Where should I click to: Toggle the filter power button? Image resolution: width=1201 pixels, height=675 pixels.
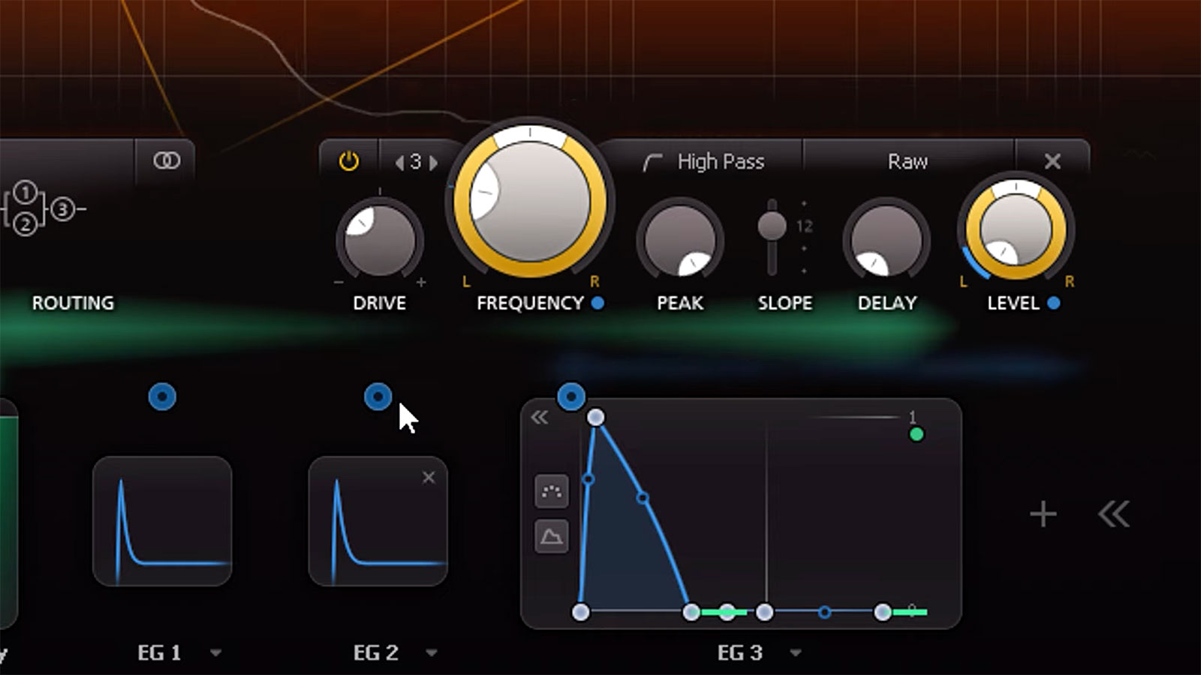tap(349, 161)
